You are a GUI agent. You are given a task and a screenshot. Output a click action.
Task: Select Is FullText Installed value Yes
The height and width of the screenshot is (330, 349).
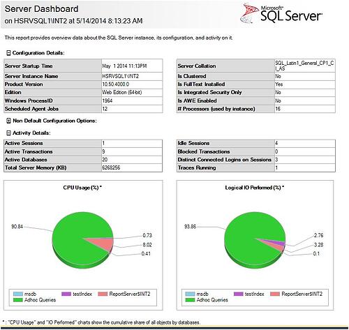[x=279, y=84]
